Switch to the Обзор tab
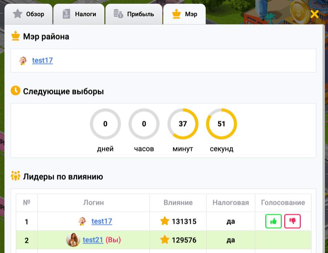Image resolution: width=328 pixels, height=253 pixels. [x=29, y=14]
